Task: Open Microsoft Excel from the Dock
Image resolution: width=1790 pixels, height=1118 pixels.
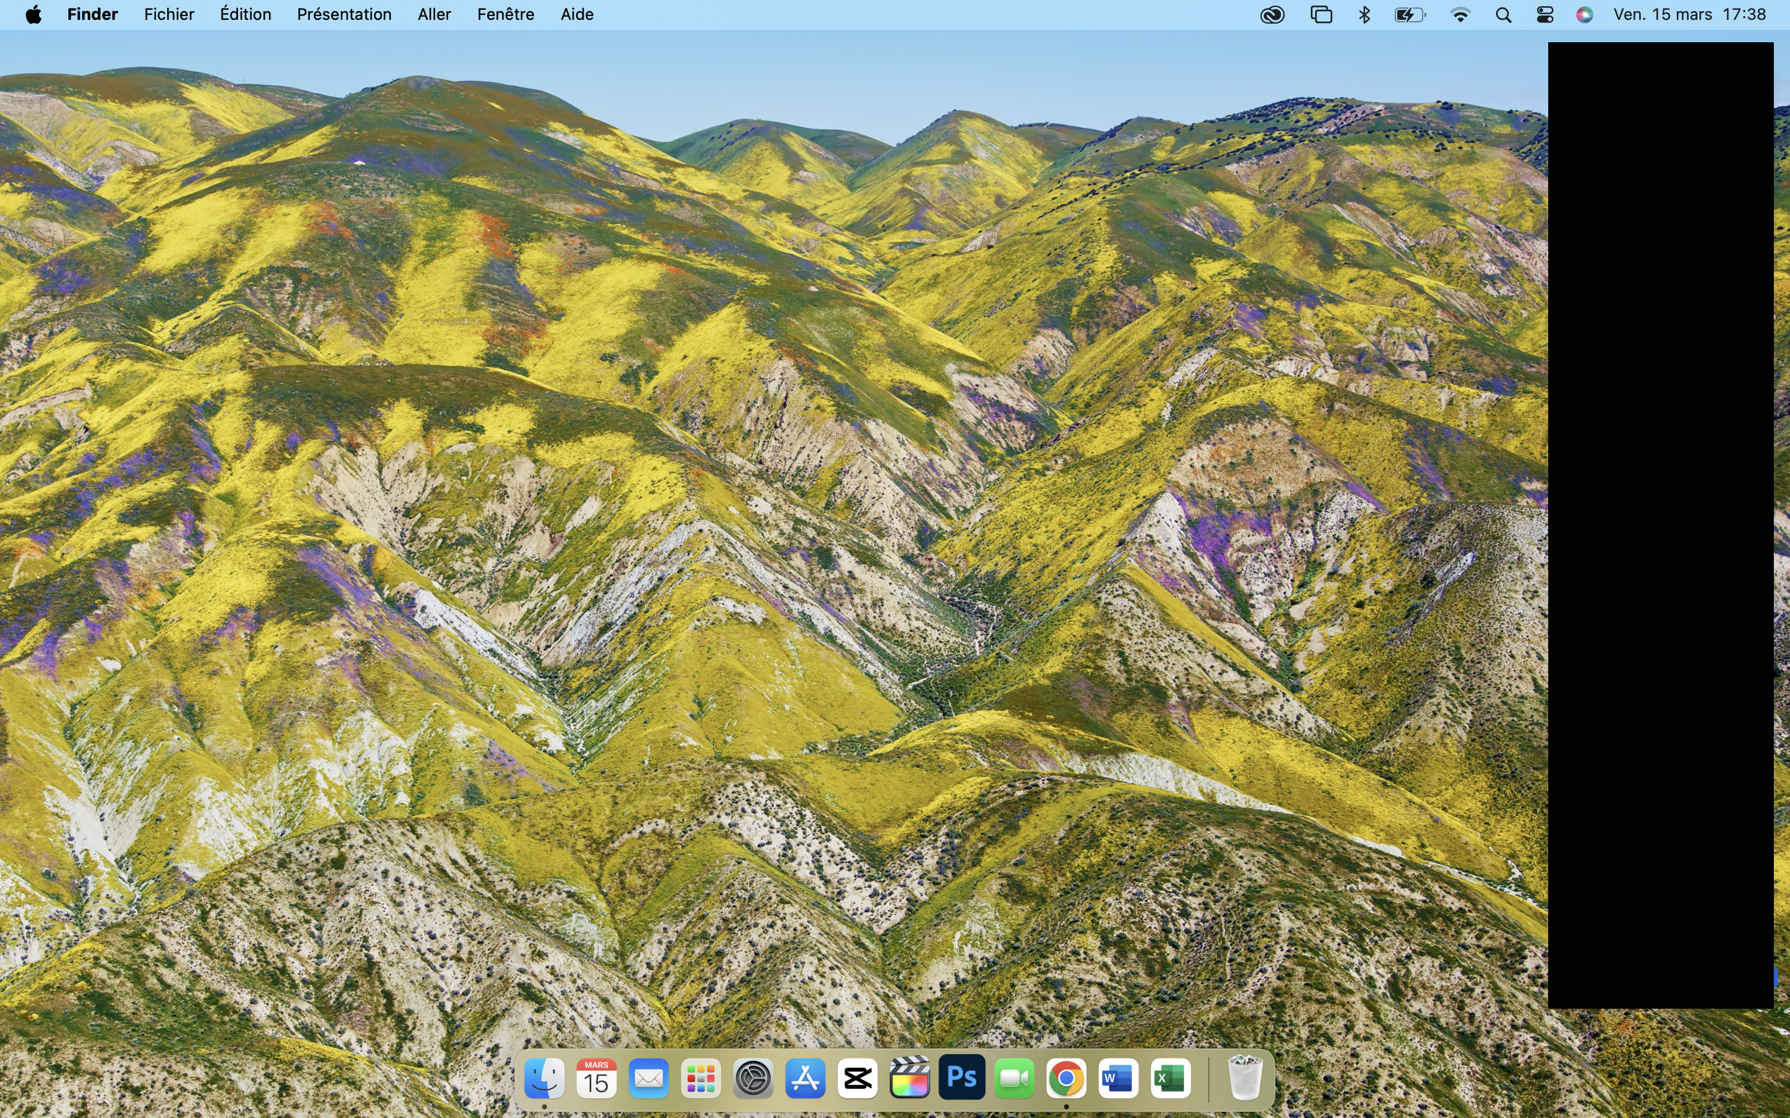Action: [1170, 1079]
